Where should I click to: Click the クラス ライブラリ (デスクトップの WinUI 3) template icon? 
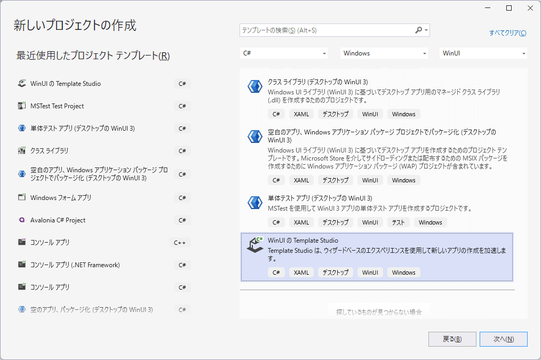pos(255,86)
